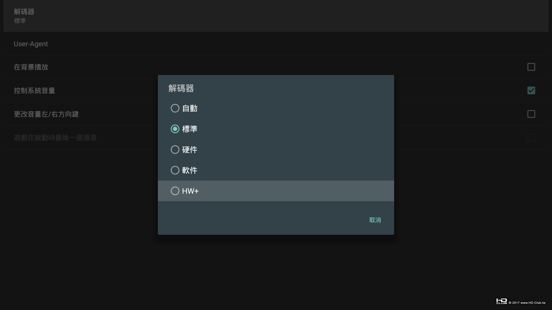The height and width of the screenshot is (310, 552).
Task: Enable the 在背景播放 checkbox
Action: [x=531, y=67]
